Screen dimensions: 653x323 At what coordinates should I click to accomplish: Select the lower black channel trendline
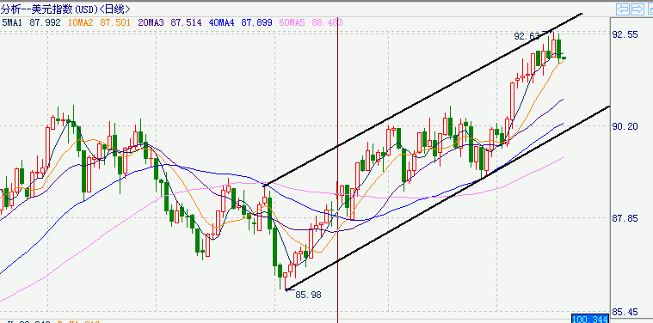[x=447, y=198]
